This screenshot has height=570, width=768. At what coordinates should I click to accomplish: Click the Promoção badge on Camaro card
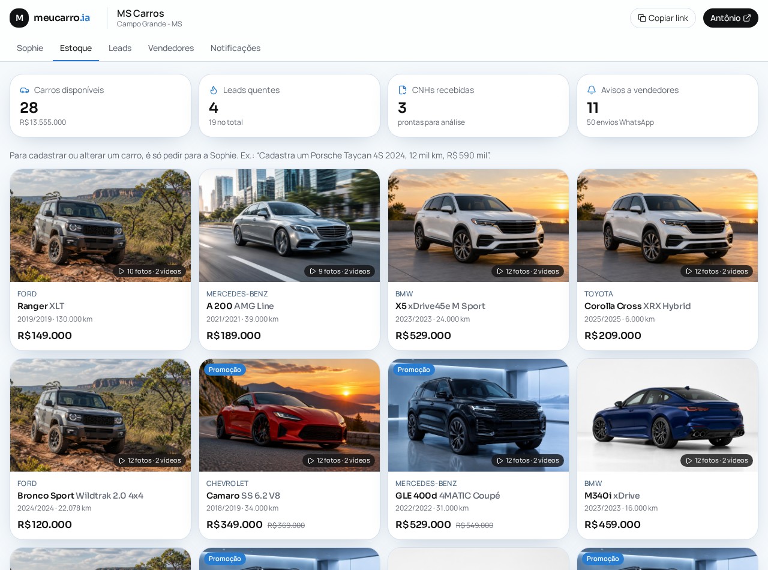tap(225, 370)
